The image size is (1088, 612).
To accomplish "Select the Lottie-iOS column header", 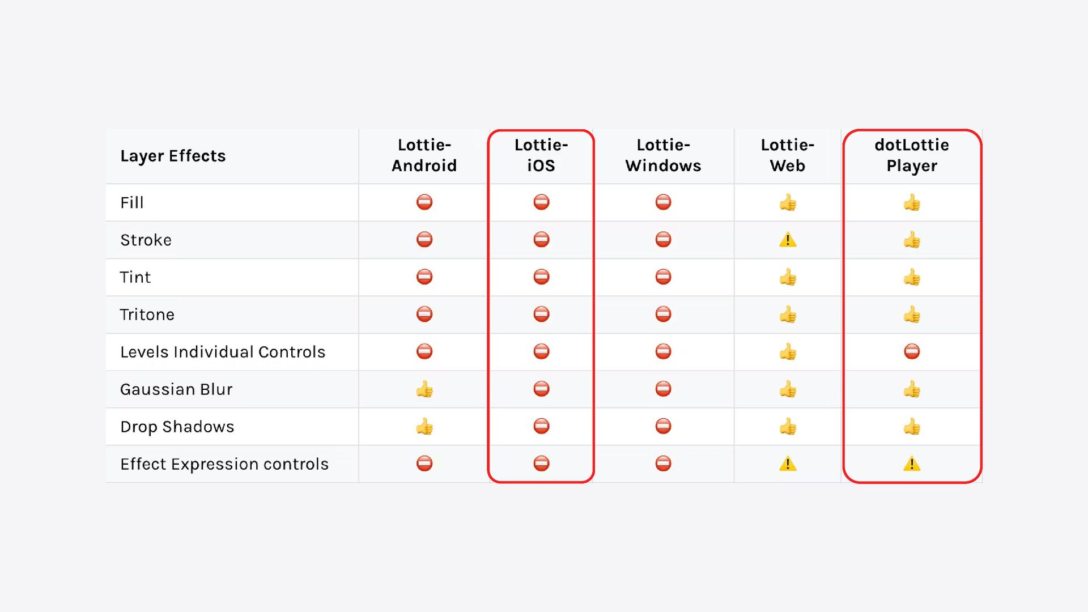I will (x=541, y=155).
